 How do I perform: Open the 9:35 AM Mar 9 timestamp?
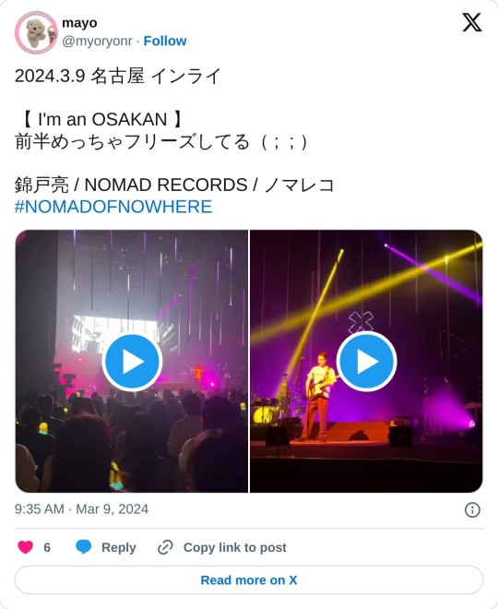pos(81,509)
